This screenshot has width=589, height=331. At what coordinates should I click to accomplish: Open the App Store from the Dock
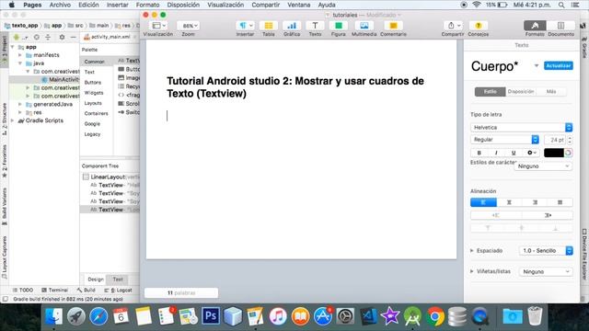click(323, 316)
